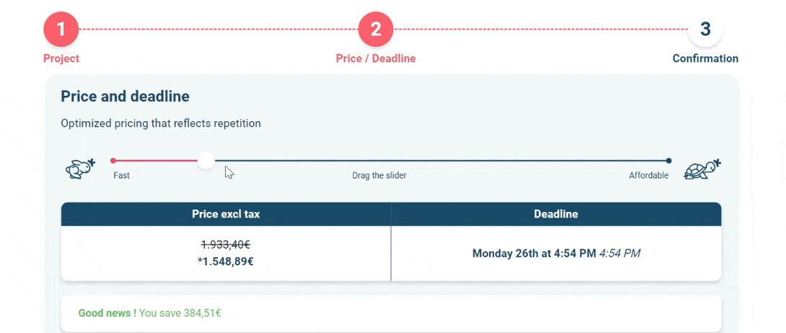Click the Good news savings message
This screenshot has height=333, width=786.
150,314
